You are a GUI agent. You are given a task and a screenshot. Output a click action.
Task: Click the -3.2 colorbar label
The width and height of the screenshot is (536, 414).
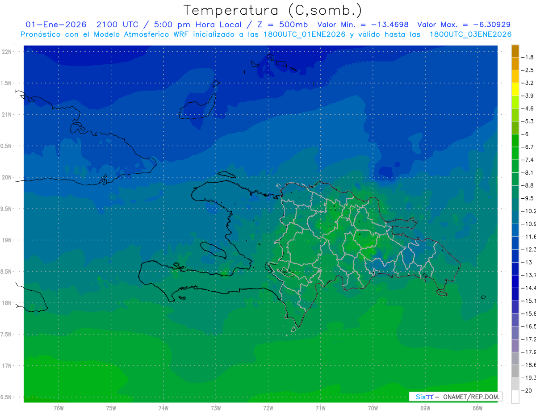pyautogui.click(x=528, y=83)
